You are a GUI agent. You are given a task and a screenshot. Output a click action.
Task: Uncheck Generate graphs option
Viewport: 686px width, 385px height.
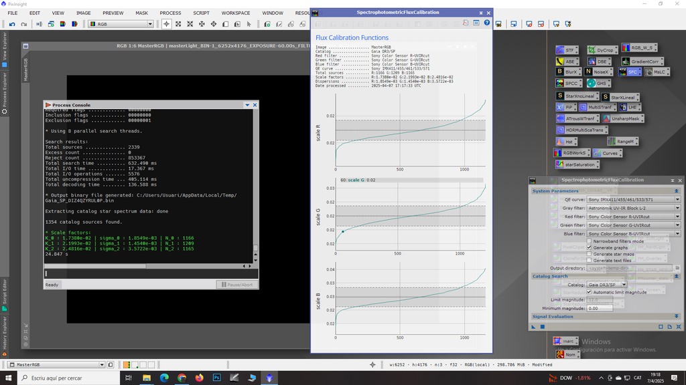(589, 247)
